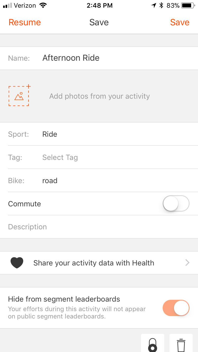Screen dimensions: 198x352
Task: Open Share your activity data with Health
Action: point(99,263)
